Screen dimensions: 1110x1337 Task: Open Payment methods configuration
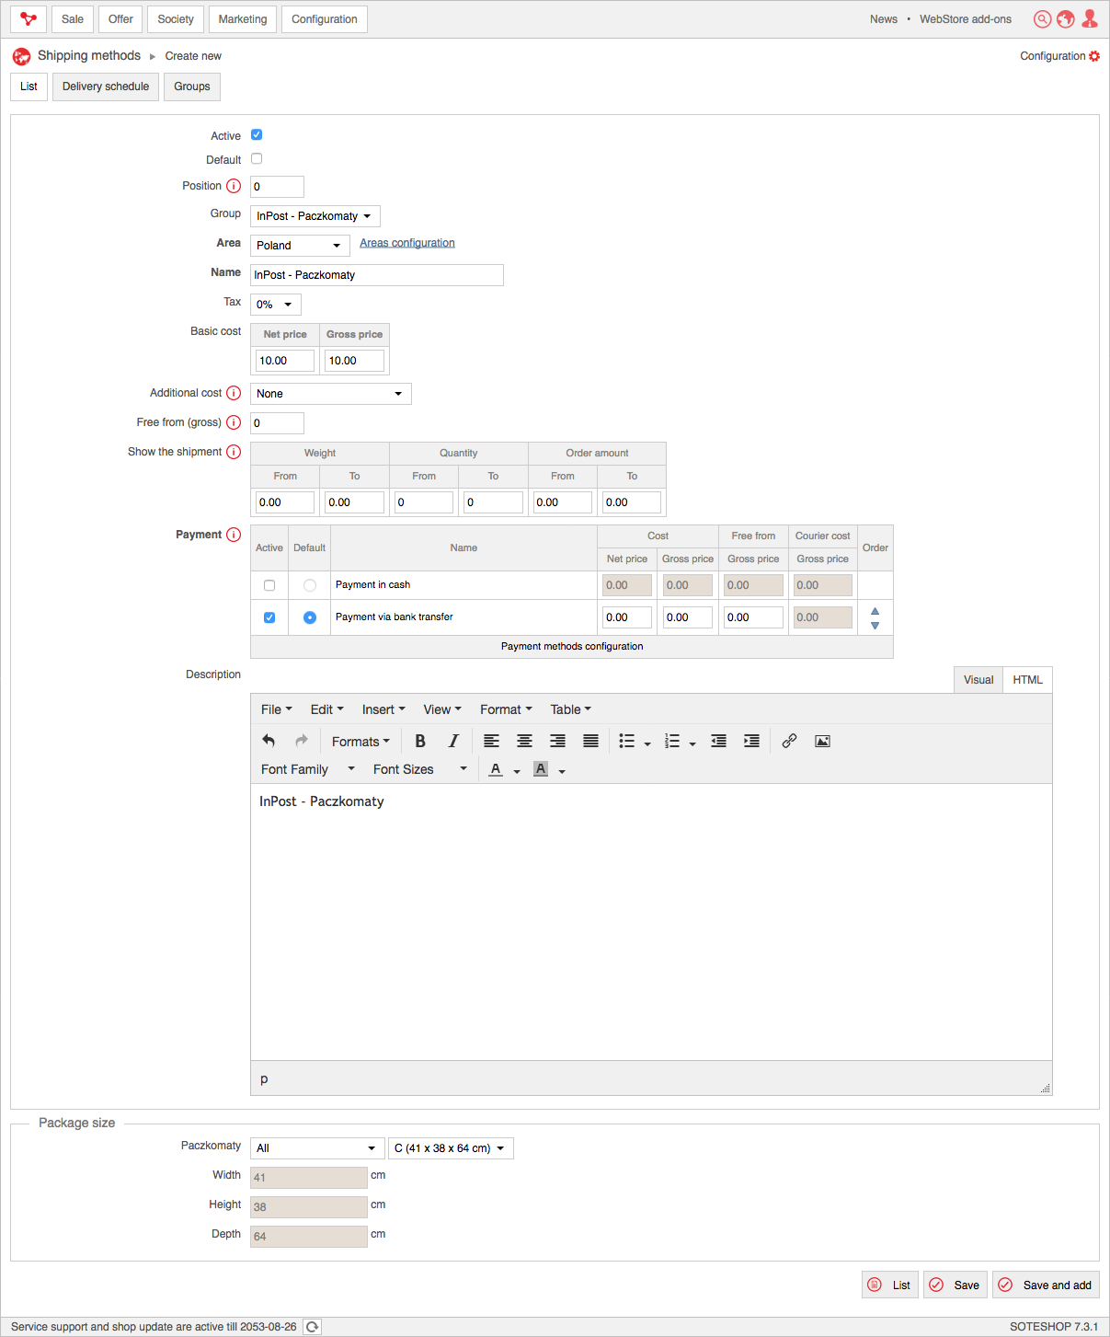(572, 647)
